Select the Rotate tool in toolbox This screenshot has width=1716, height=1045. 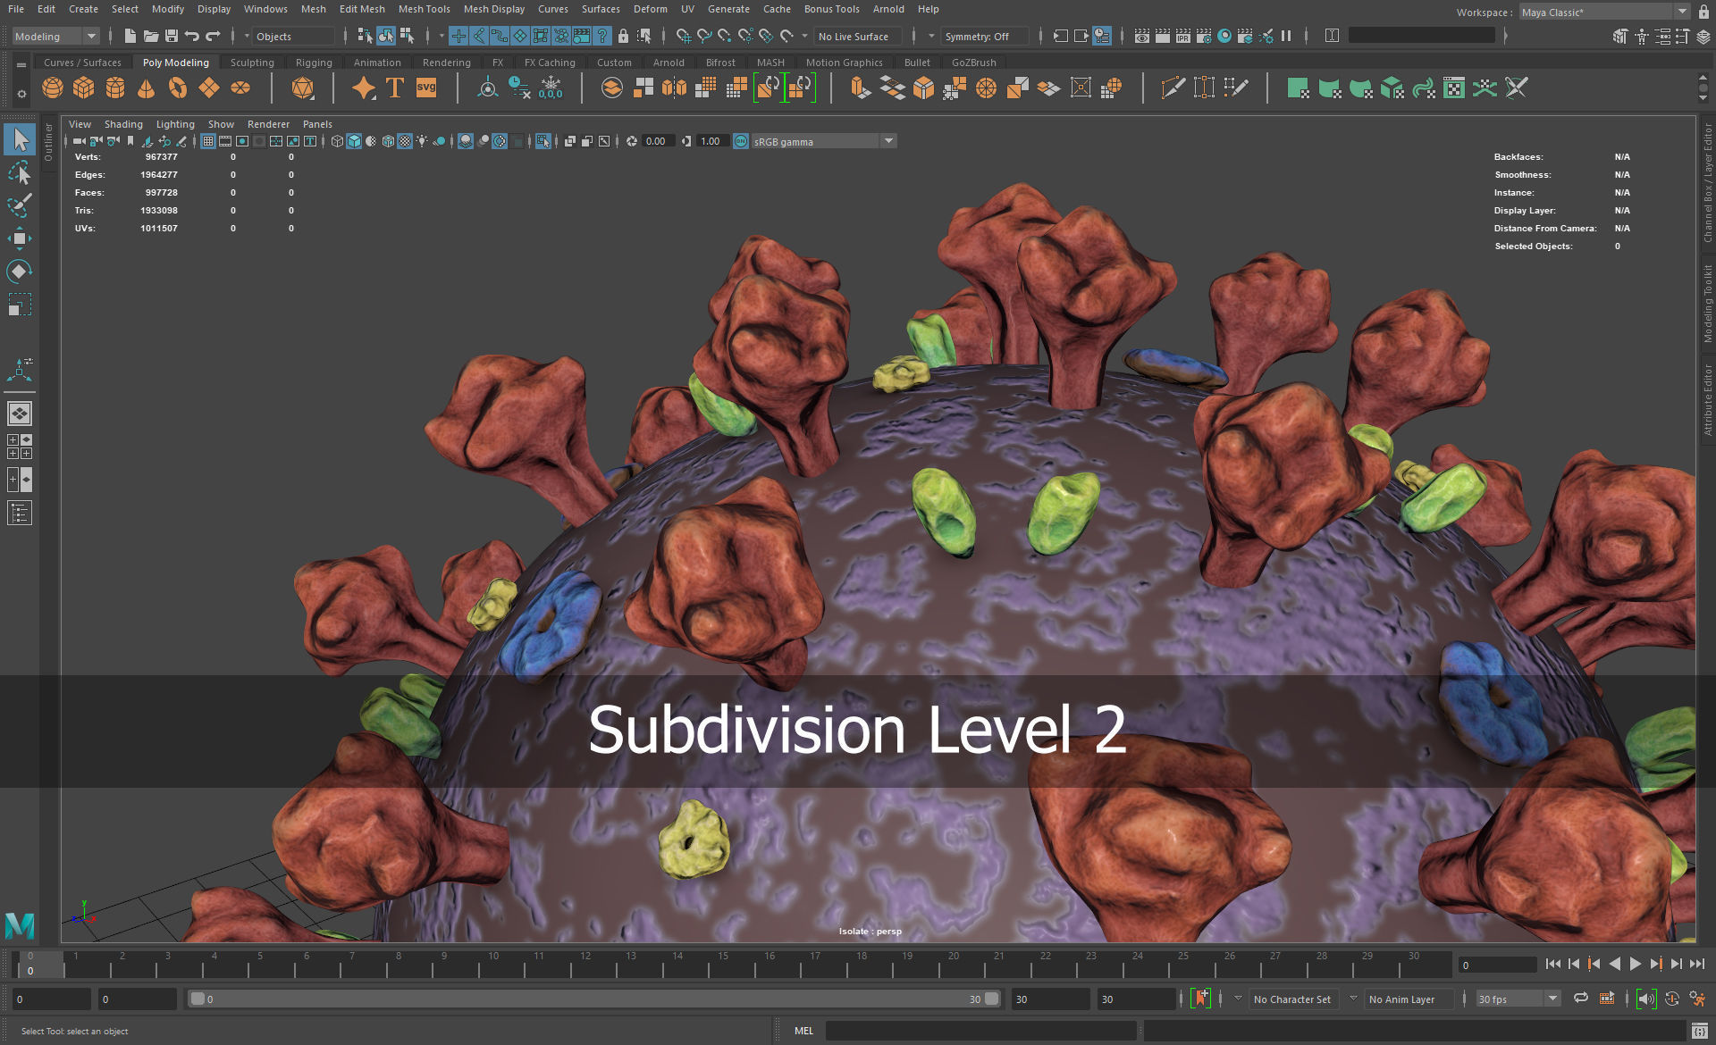tap(20, 272)
